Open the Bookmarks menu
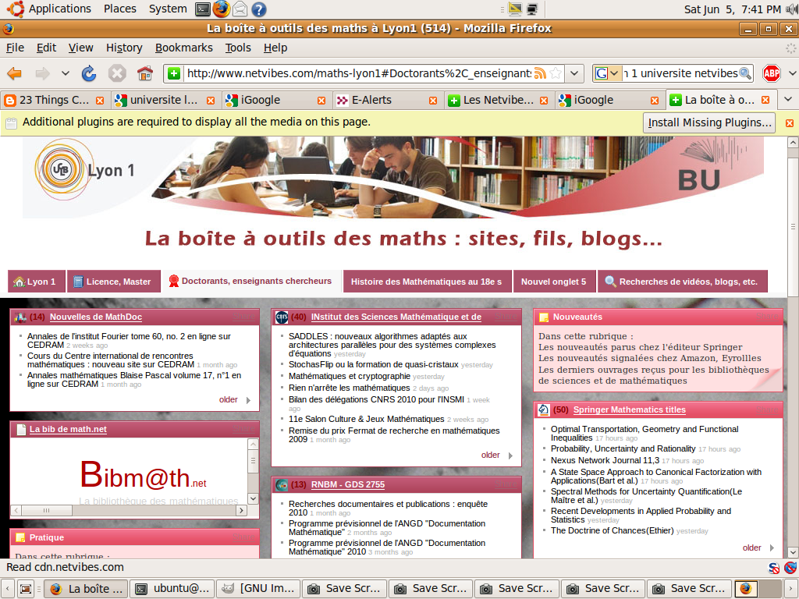Image resolution: width=799 pixels, height=599 pixels. 183,48
